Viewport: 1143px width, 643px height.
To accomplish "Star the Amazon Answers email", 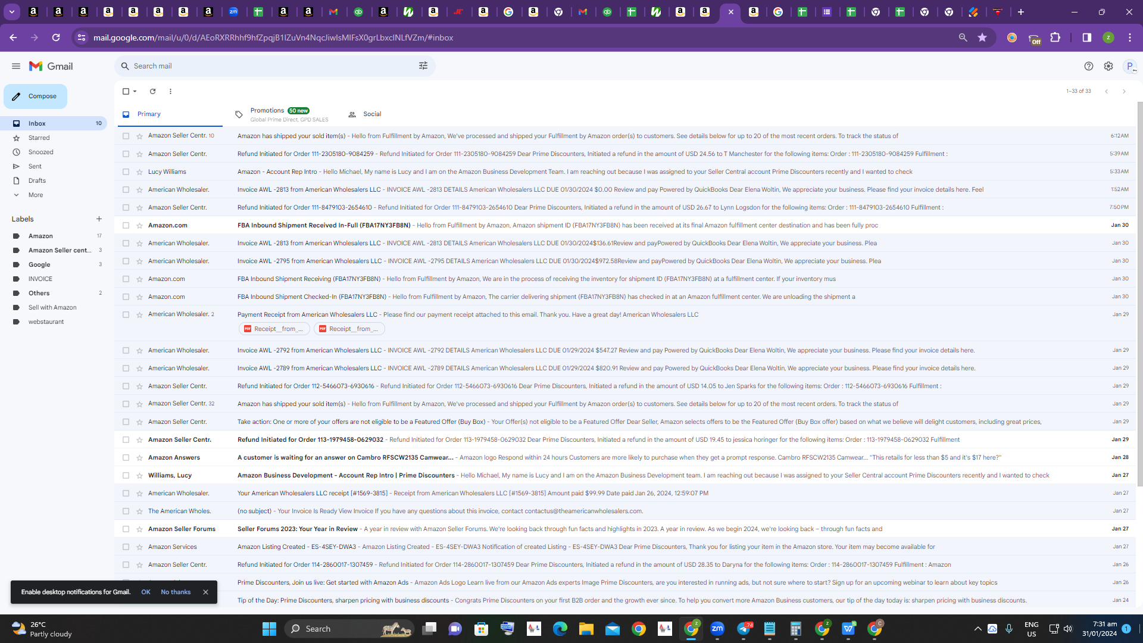I will click(x=139, y=457).
